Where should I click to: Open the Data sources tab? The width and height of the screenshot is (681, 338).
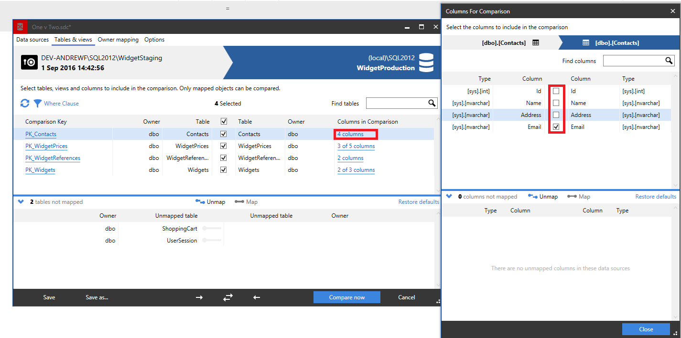tap(32, 40)
